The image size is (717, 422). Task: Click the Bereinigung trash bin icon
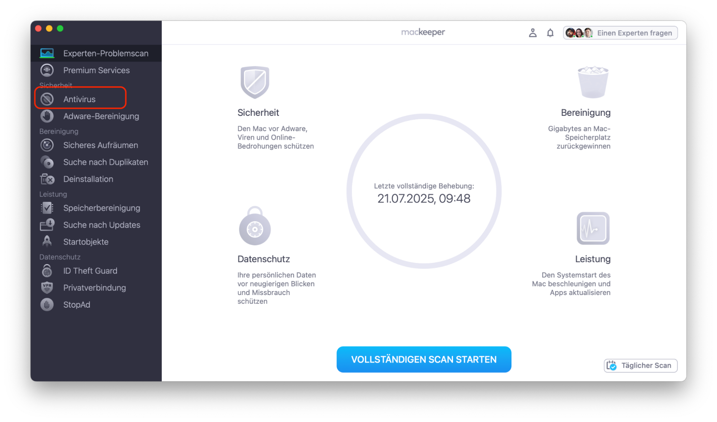(x=593, y=82)
